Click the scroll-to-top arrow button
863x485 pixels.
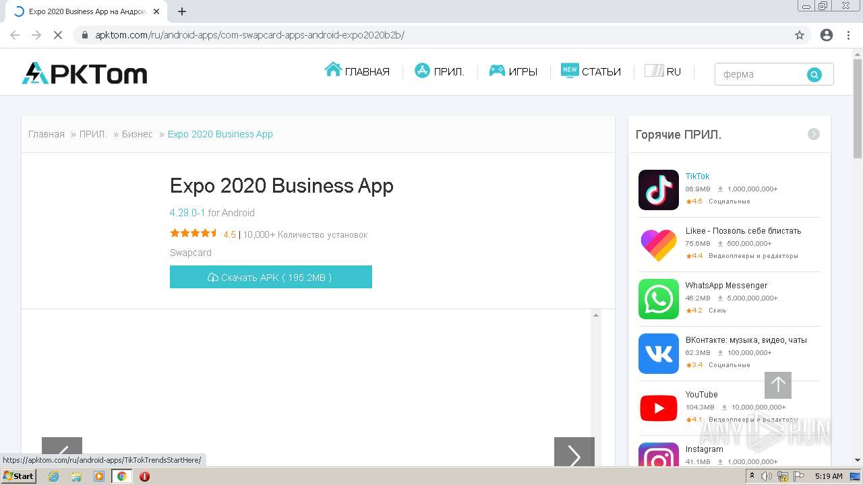click(778, 385)
